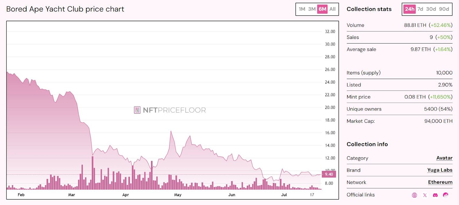The image size is (459, 205).
Task: Click the Listed value 2.90%
Action: point(445,85)
